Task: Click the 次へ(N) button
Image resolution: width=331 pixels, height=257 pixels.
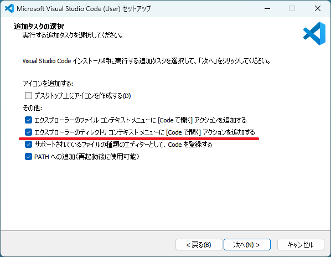Action: coord(247,245)
